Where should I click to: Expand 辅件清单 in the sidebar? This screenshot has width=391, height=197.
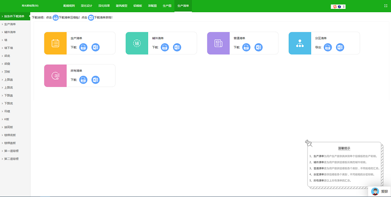click(x=15, y=32)
